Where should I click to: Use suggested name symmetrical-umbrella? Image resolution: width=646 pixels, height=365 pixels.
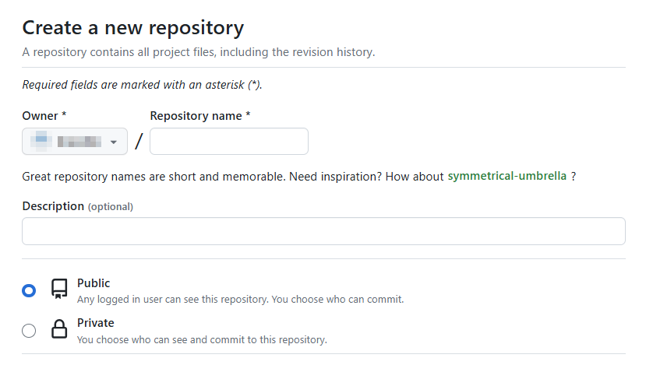tap(507, 176)
